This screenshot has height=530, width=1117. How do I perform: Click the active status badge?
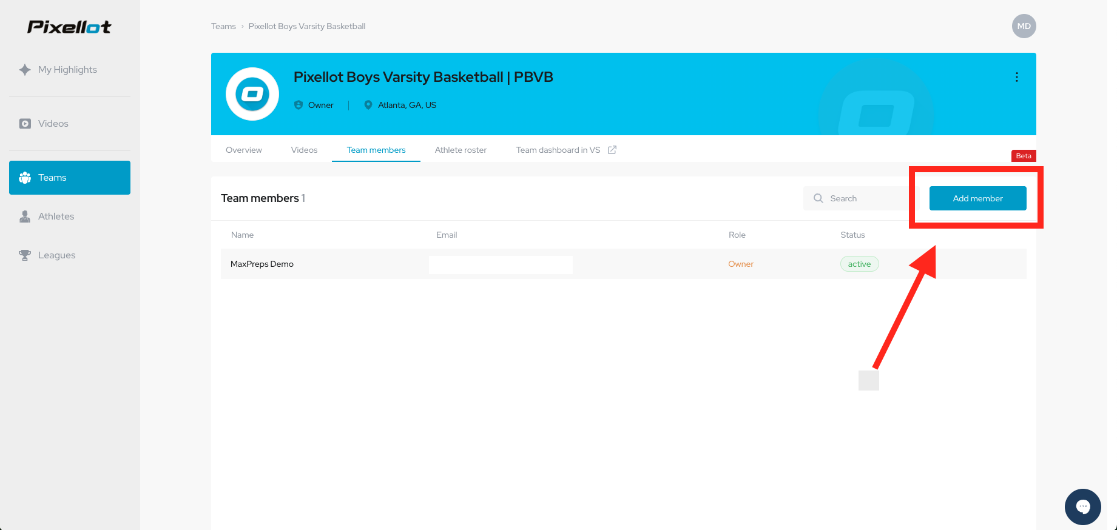click(859, 264)
